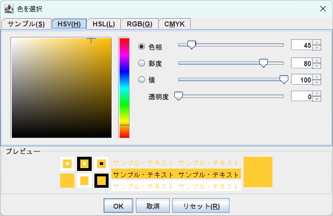
Task: Click the 色相 slider thumb
Action: pyautogui.click(x=192, y=45)
